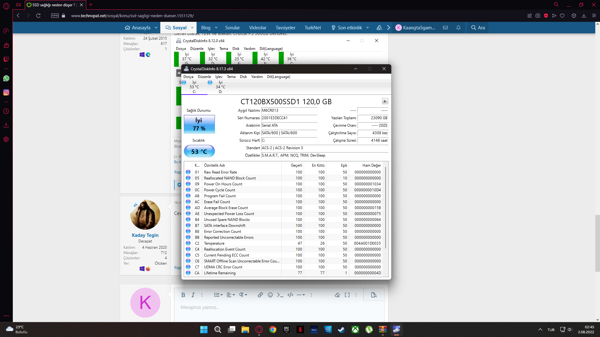Toggle BB code mode brackets icon

pyautogui.click(x=347, y=295)
